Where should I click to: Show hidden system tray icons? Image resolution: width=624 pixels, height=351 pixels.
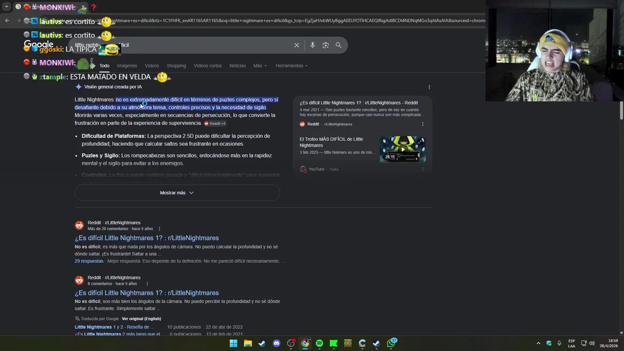[x=538, y=343]
